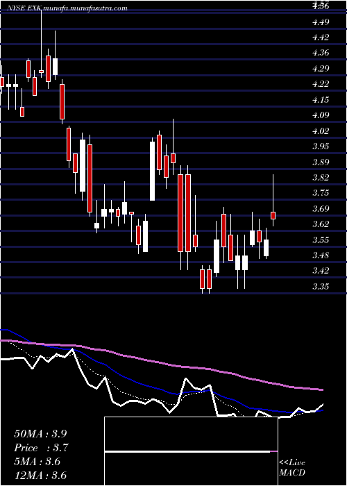347x486 pixels.
Task: Click the 4.29 price axis label
Action: 321,69
